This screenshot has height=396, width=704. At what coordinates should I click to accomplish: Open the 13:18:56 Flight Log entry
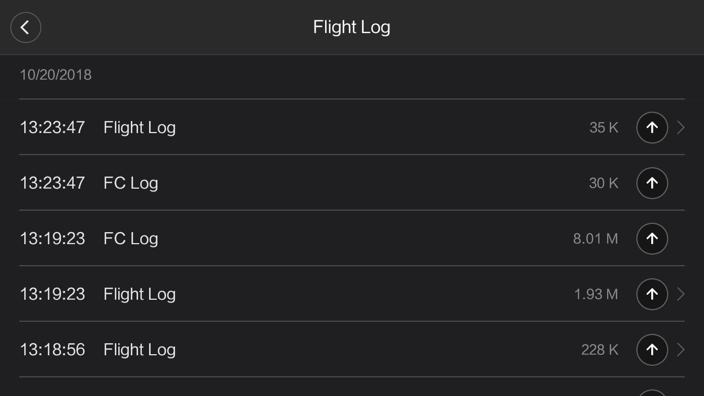click(140, 350)
